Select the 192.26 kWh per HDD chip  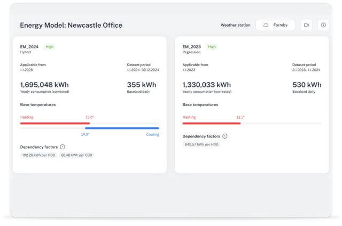38,155
